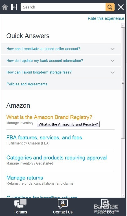Open FBA features, services, and fees
127x216 pixels.
pos(44,137)
